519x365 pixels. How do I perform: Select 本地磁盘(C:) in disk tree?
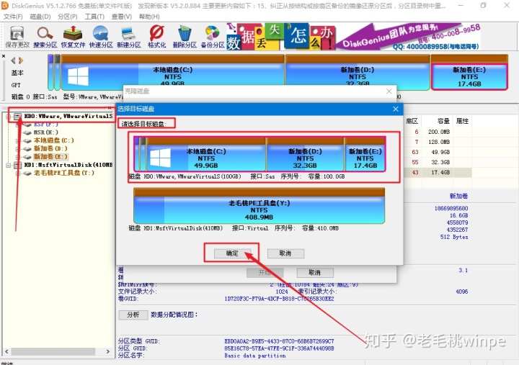click(x=53, y=140)
